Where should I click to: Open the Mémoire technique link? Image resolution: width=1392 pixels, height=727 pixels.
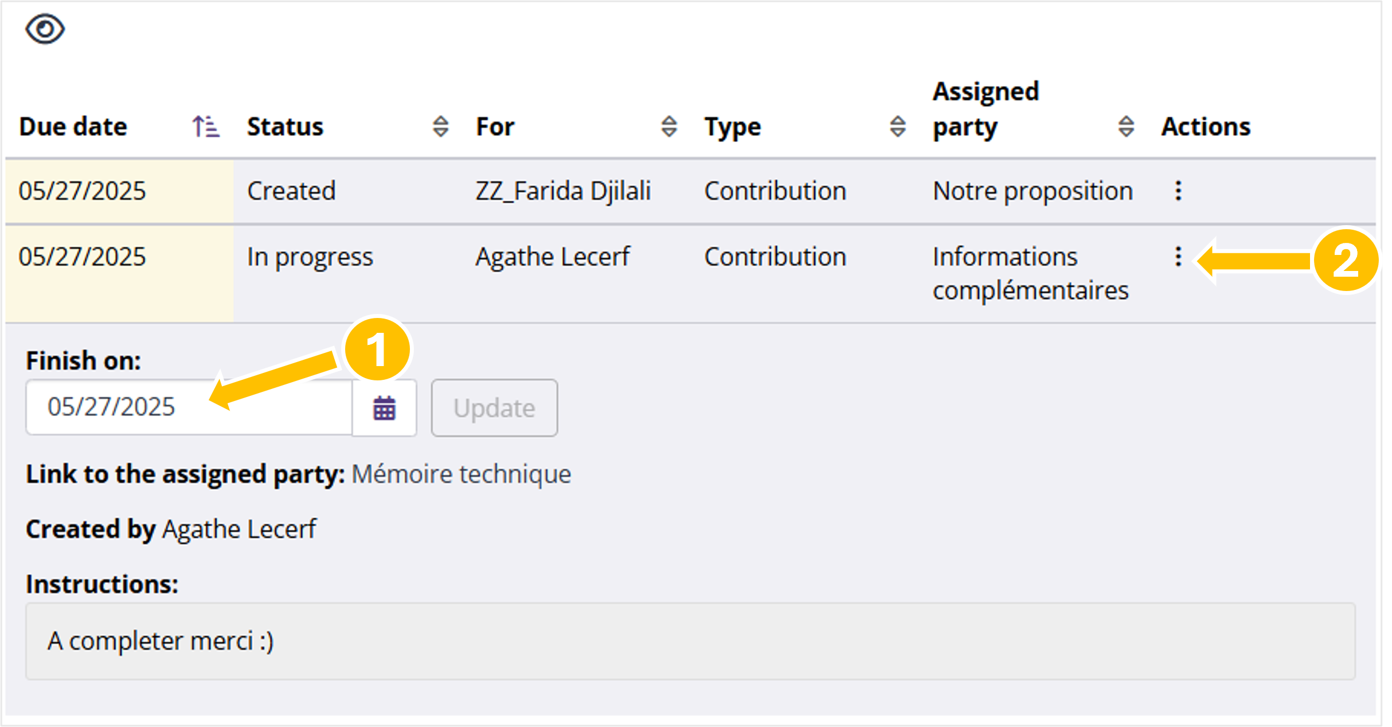pos(461,474)
